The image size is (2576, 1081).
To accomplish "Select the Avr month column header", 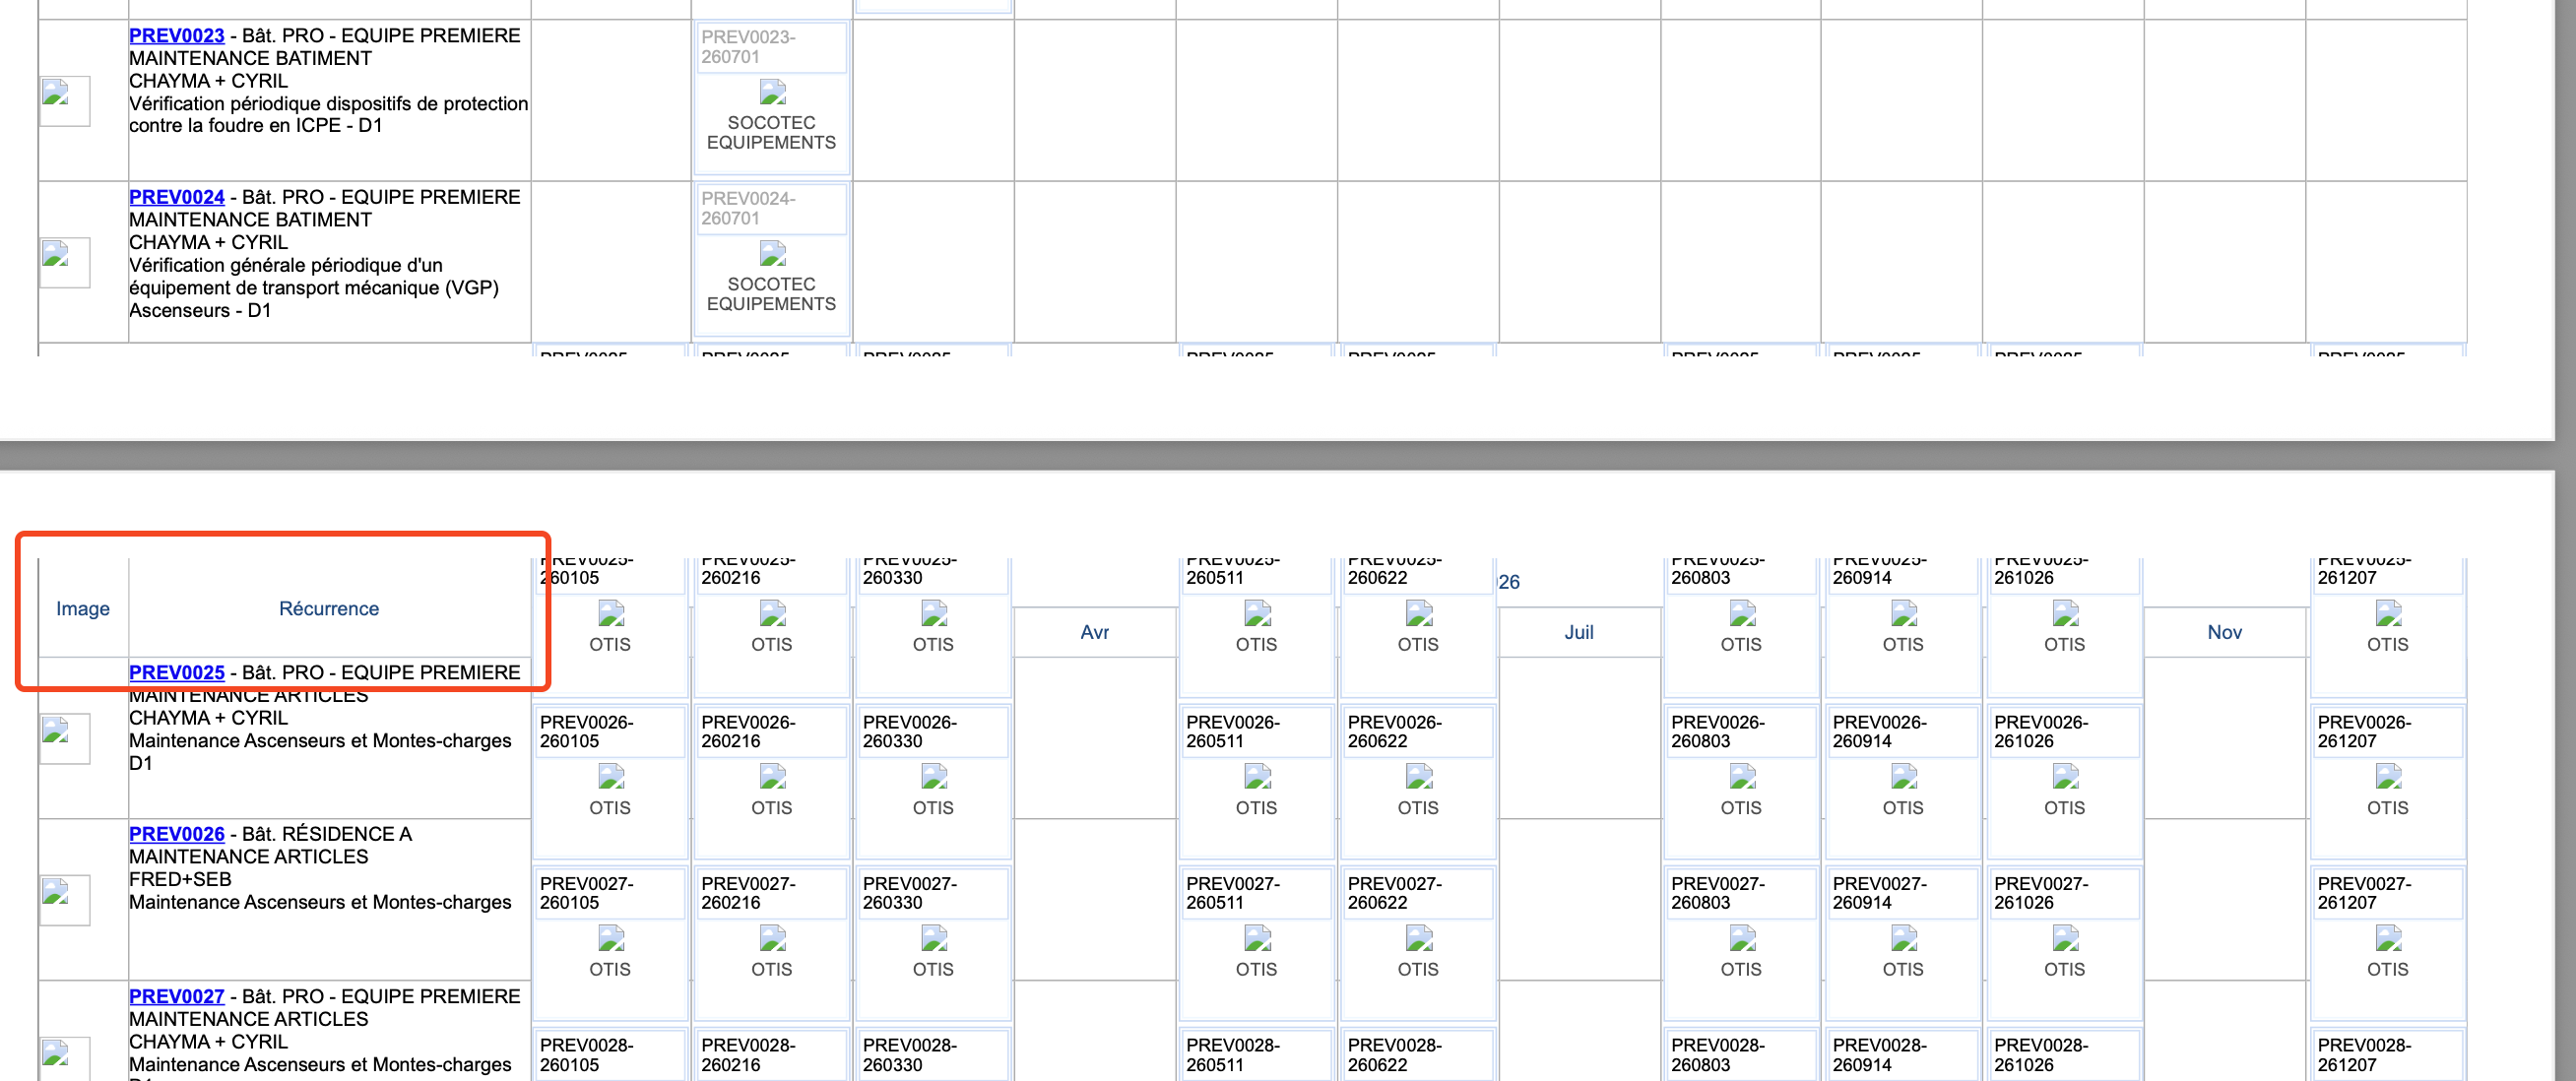I will 1094,632.
